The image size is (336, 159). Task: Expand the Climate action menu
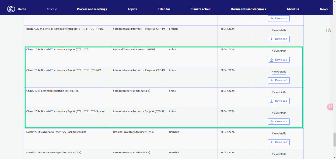tap(200, 9)
